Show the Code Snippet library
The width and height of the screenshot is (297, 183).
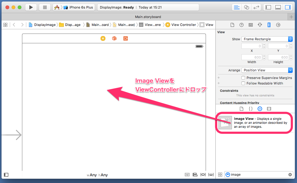pos(251,109)
